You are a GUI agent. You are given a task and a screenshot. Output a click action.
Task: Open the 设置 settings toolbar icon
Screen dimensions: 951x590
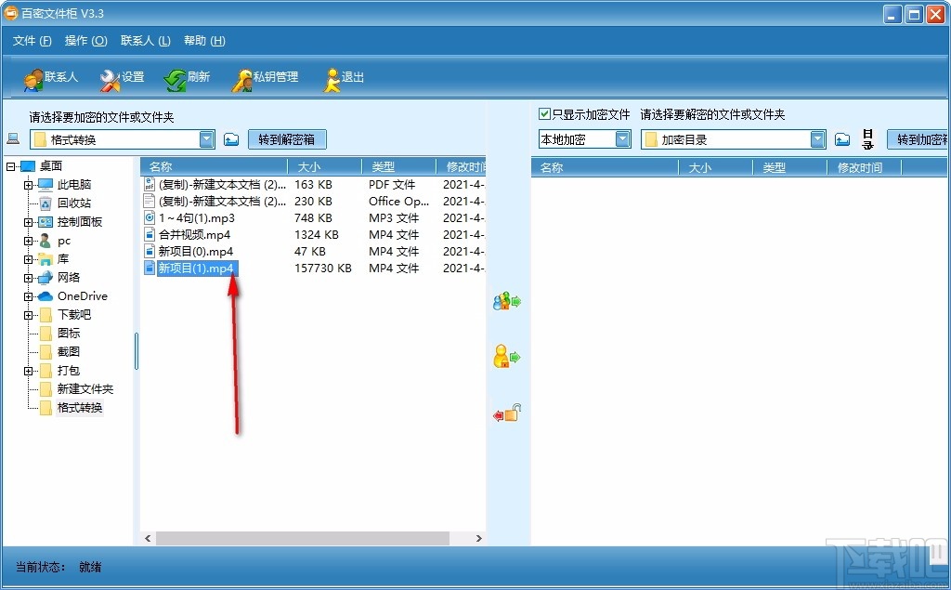click(120, 78)
